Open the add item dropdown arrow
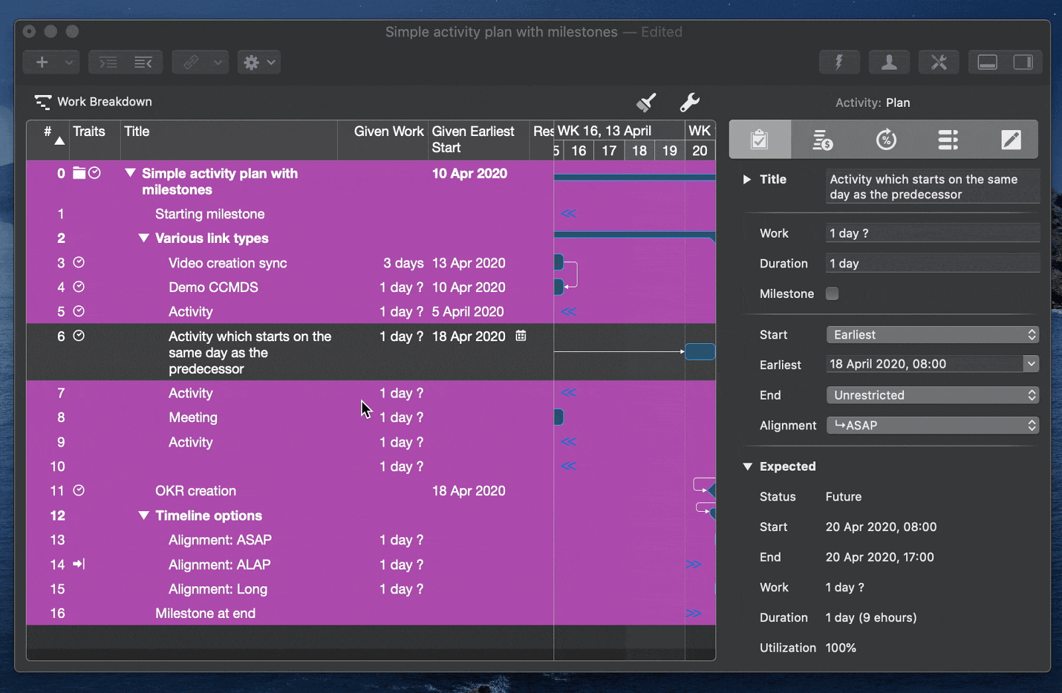Screen dimensions: 1062x693 pos(69,62)
